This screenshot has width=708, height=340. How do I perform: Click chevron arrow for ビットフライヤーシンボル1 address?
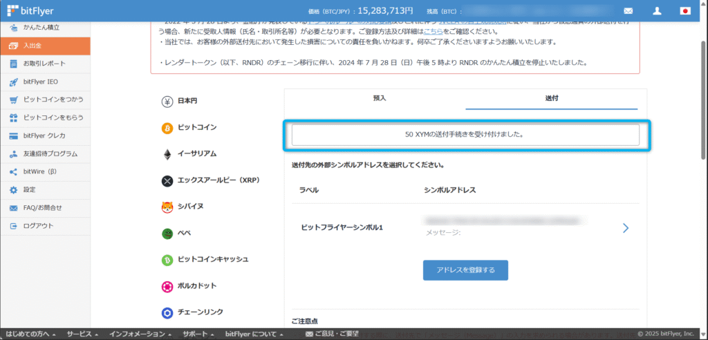[x=625, y=228]
